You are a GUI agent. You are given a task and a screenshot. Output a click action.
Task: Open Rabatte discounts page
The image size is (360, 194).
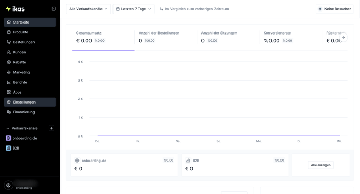30,62
